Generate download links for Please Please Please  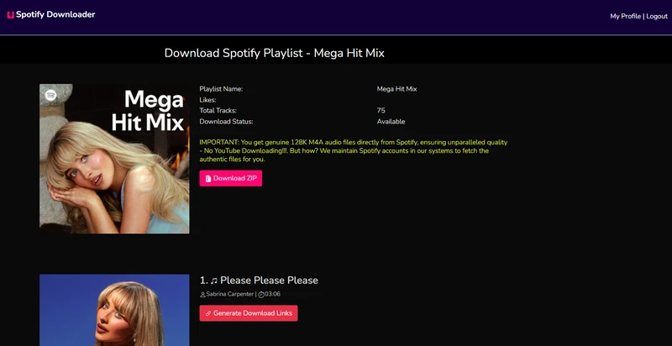[248, 313]
